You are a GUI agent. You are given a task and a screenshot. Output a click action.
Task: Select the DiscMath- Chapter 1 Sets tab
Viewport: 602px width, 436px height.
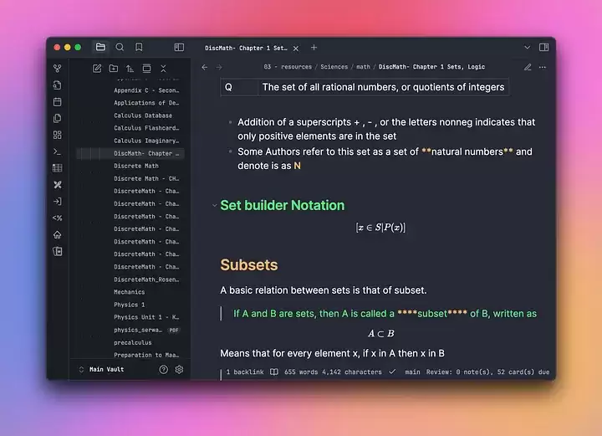pos(247,48)
